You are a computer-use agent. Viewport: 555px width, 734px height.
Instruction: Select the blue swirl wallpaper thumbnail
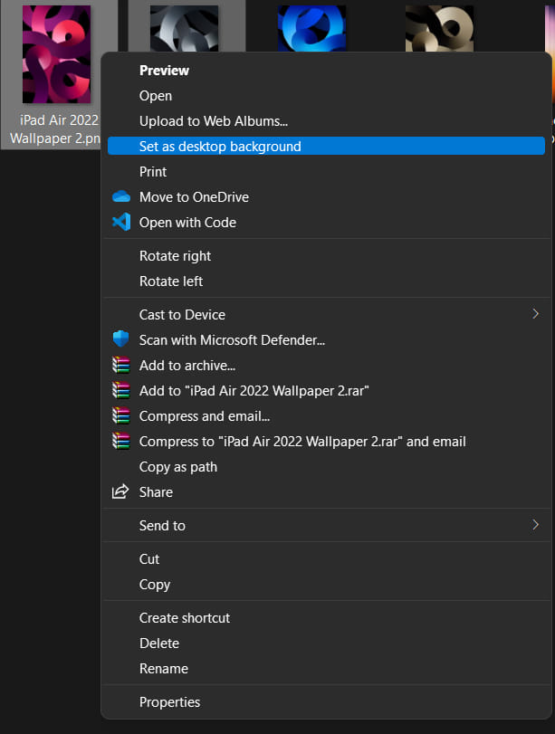tap(312, 28)
